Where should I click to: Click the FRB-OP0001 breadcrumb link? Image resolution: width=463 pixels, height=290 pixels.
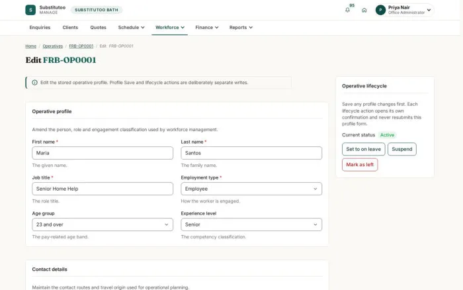coord(81,46)
